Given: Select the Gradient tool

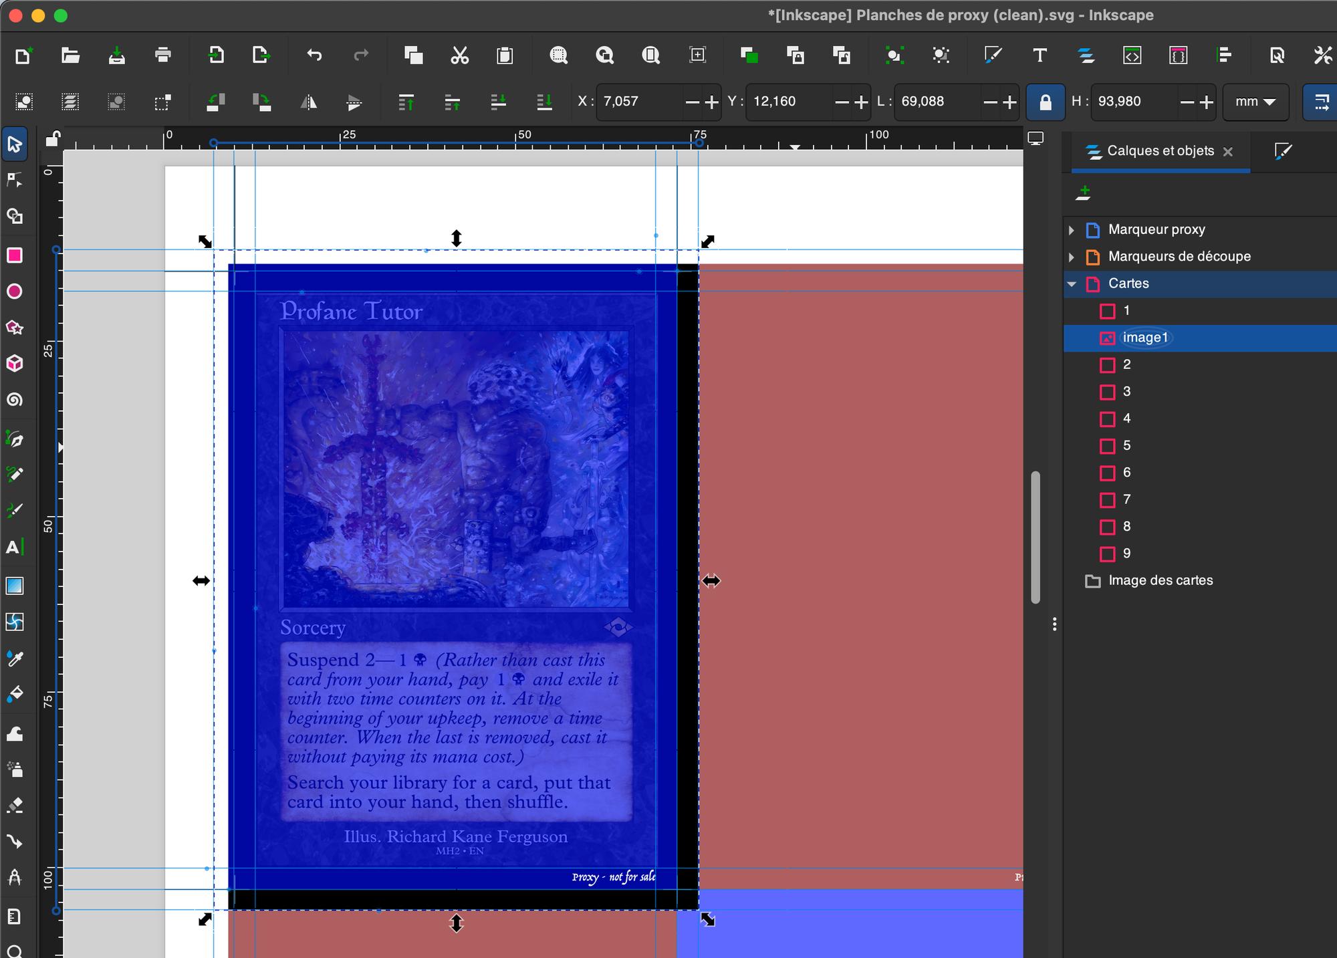Looking at the screenshot, I should (x=15, y=586).
